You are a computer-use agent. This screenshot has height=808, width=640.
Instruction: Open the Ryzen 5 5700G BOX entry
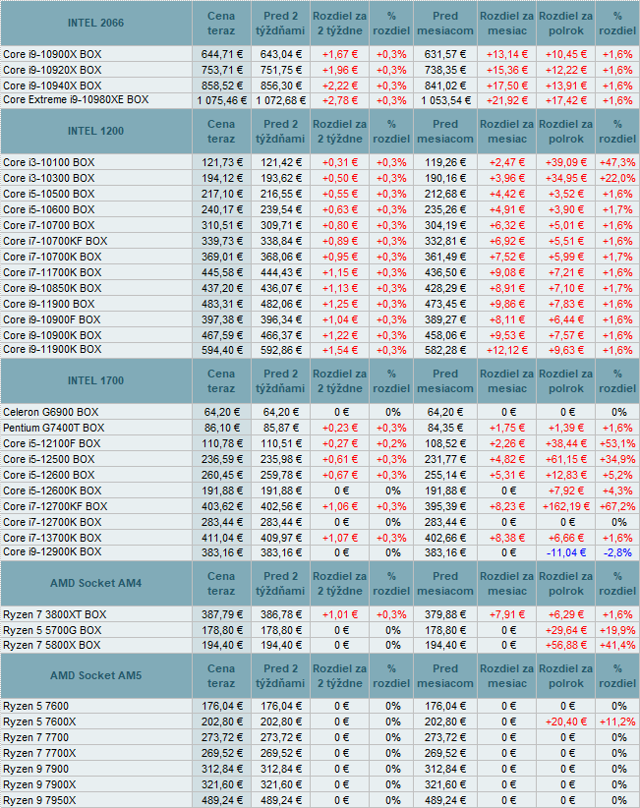tap(52, 630)
